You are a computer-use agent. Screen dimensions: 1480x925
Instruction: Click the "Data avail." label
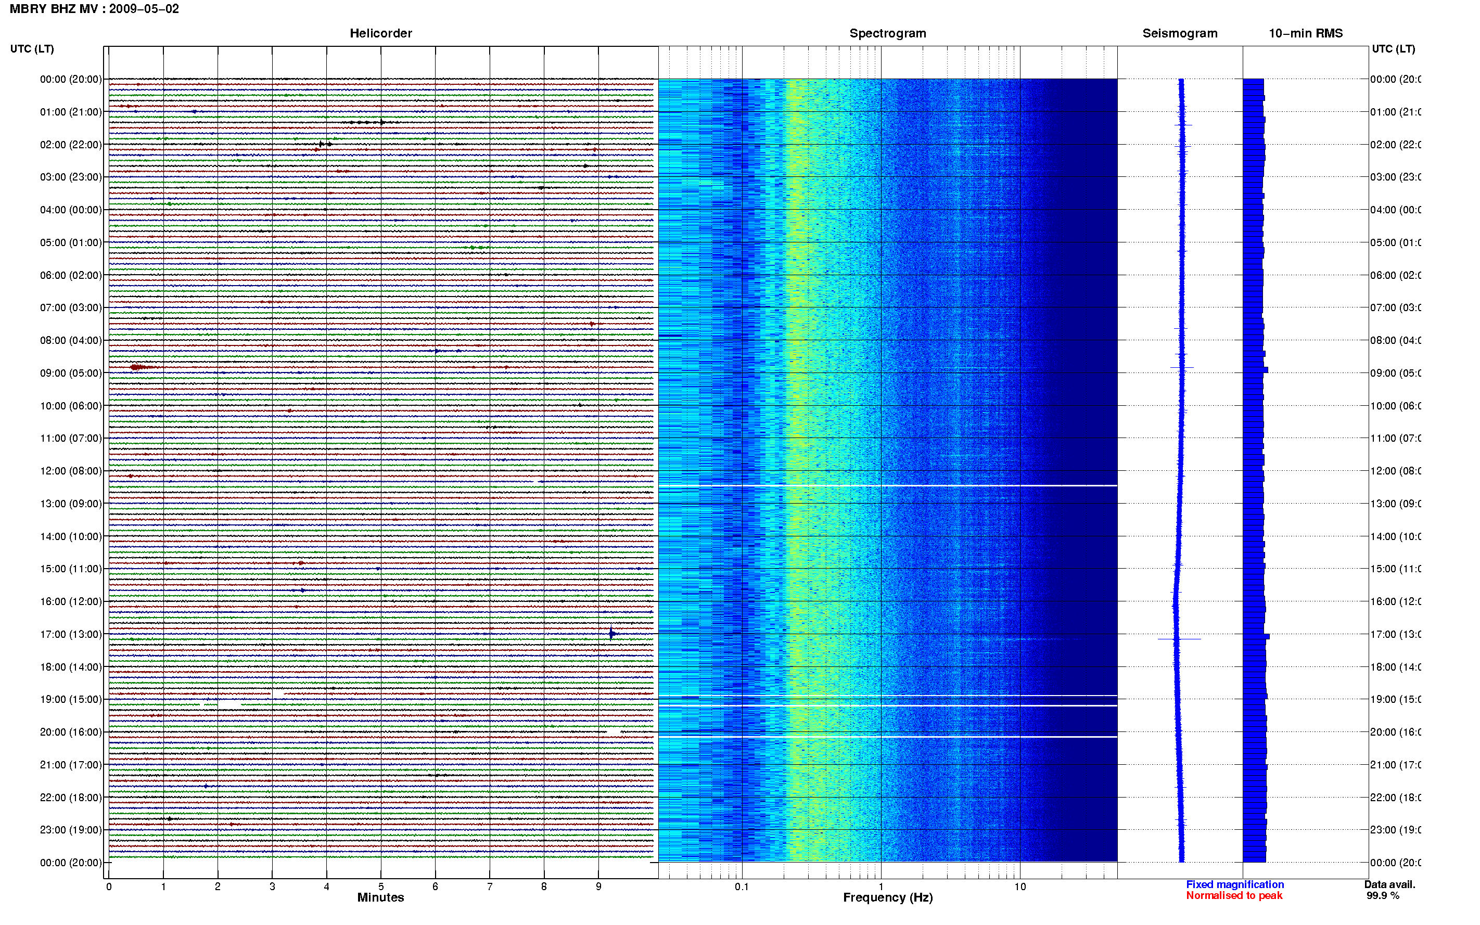(1389, 884)
